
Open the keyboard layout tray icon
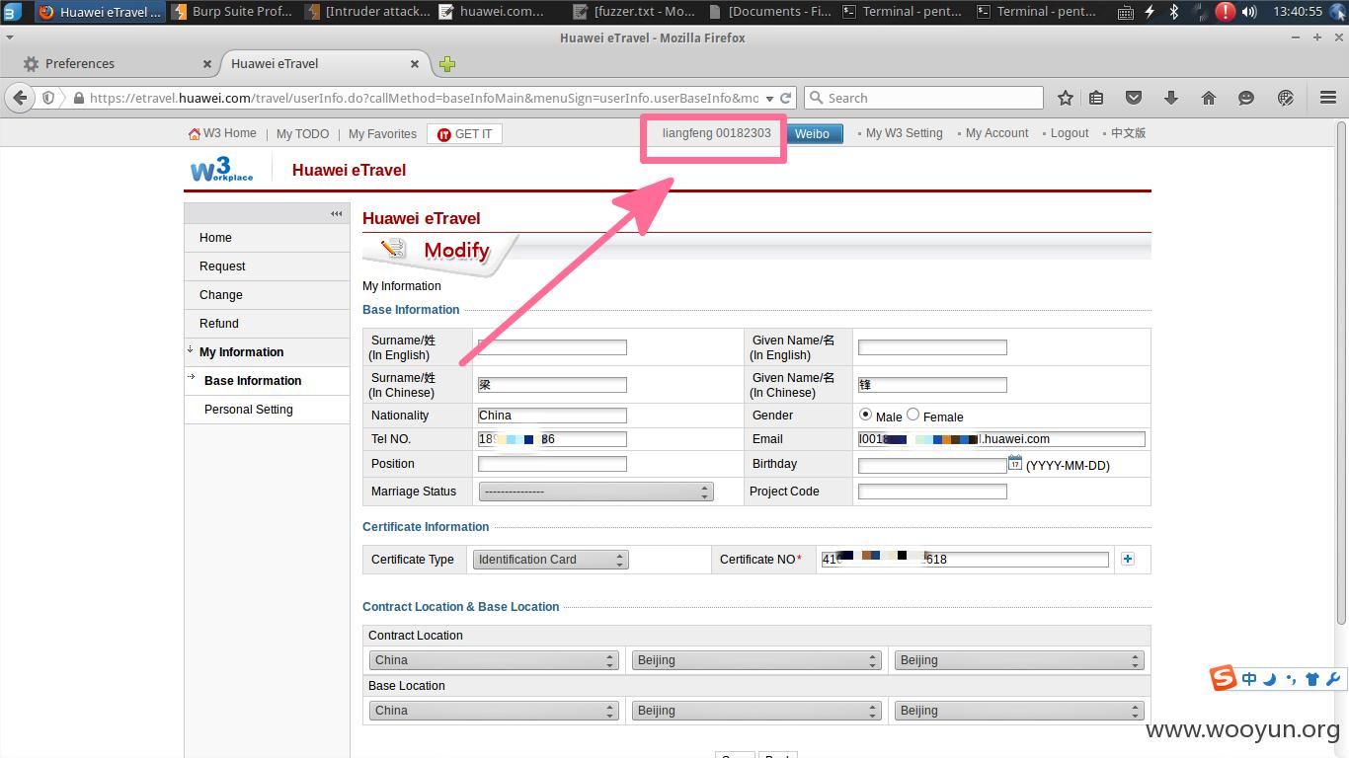(1125, 12)
